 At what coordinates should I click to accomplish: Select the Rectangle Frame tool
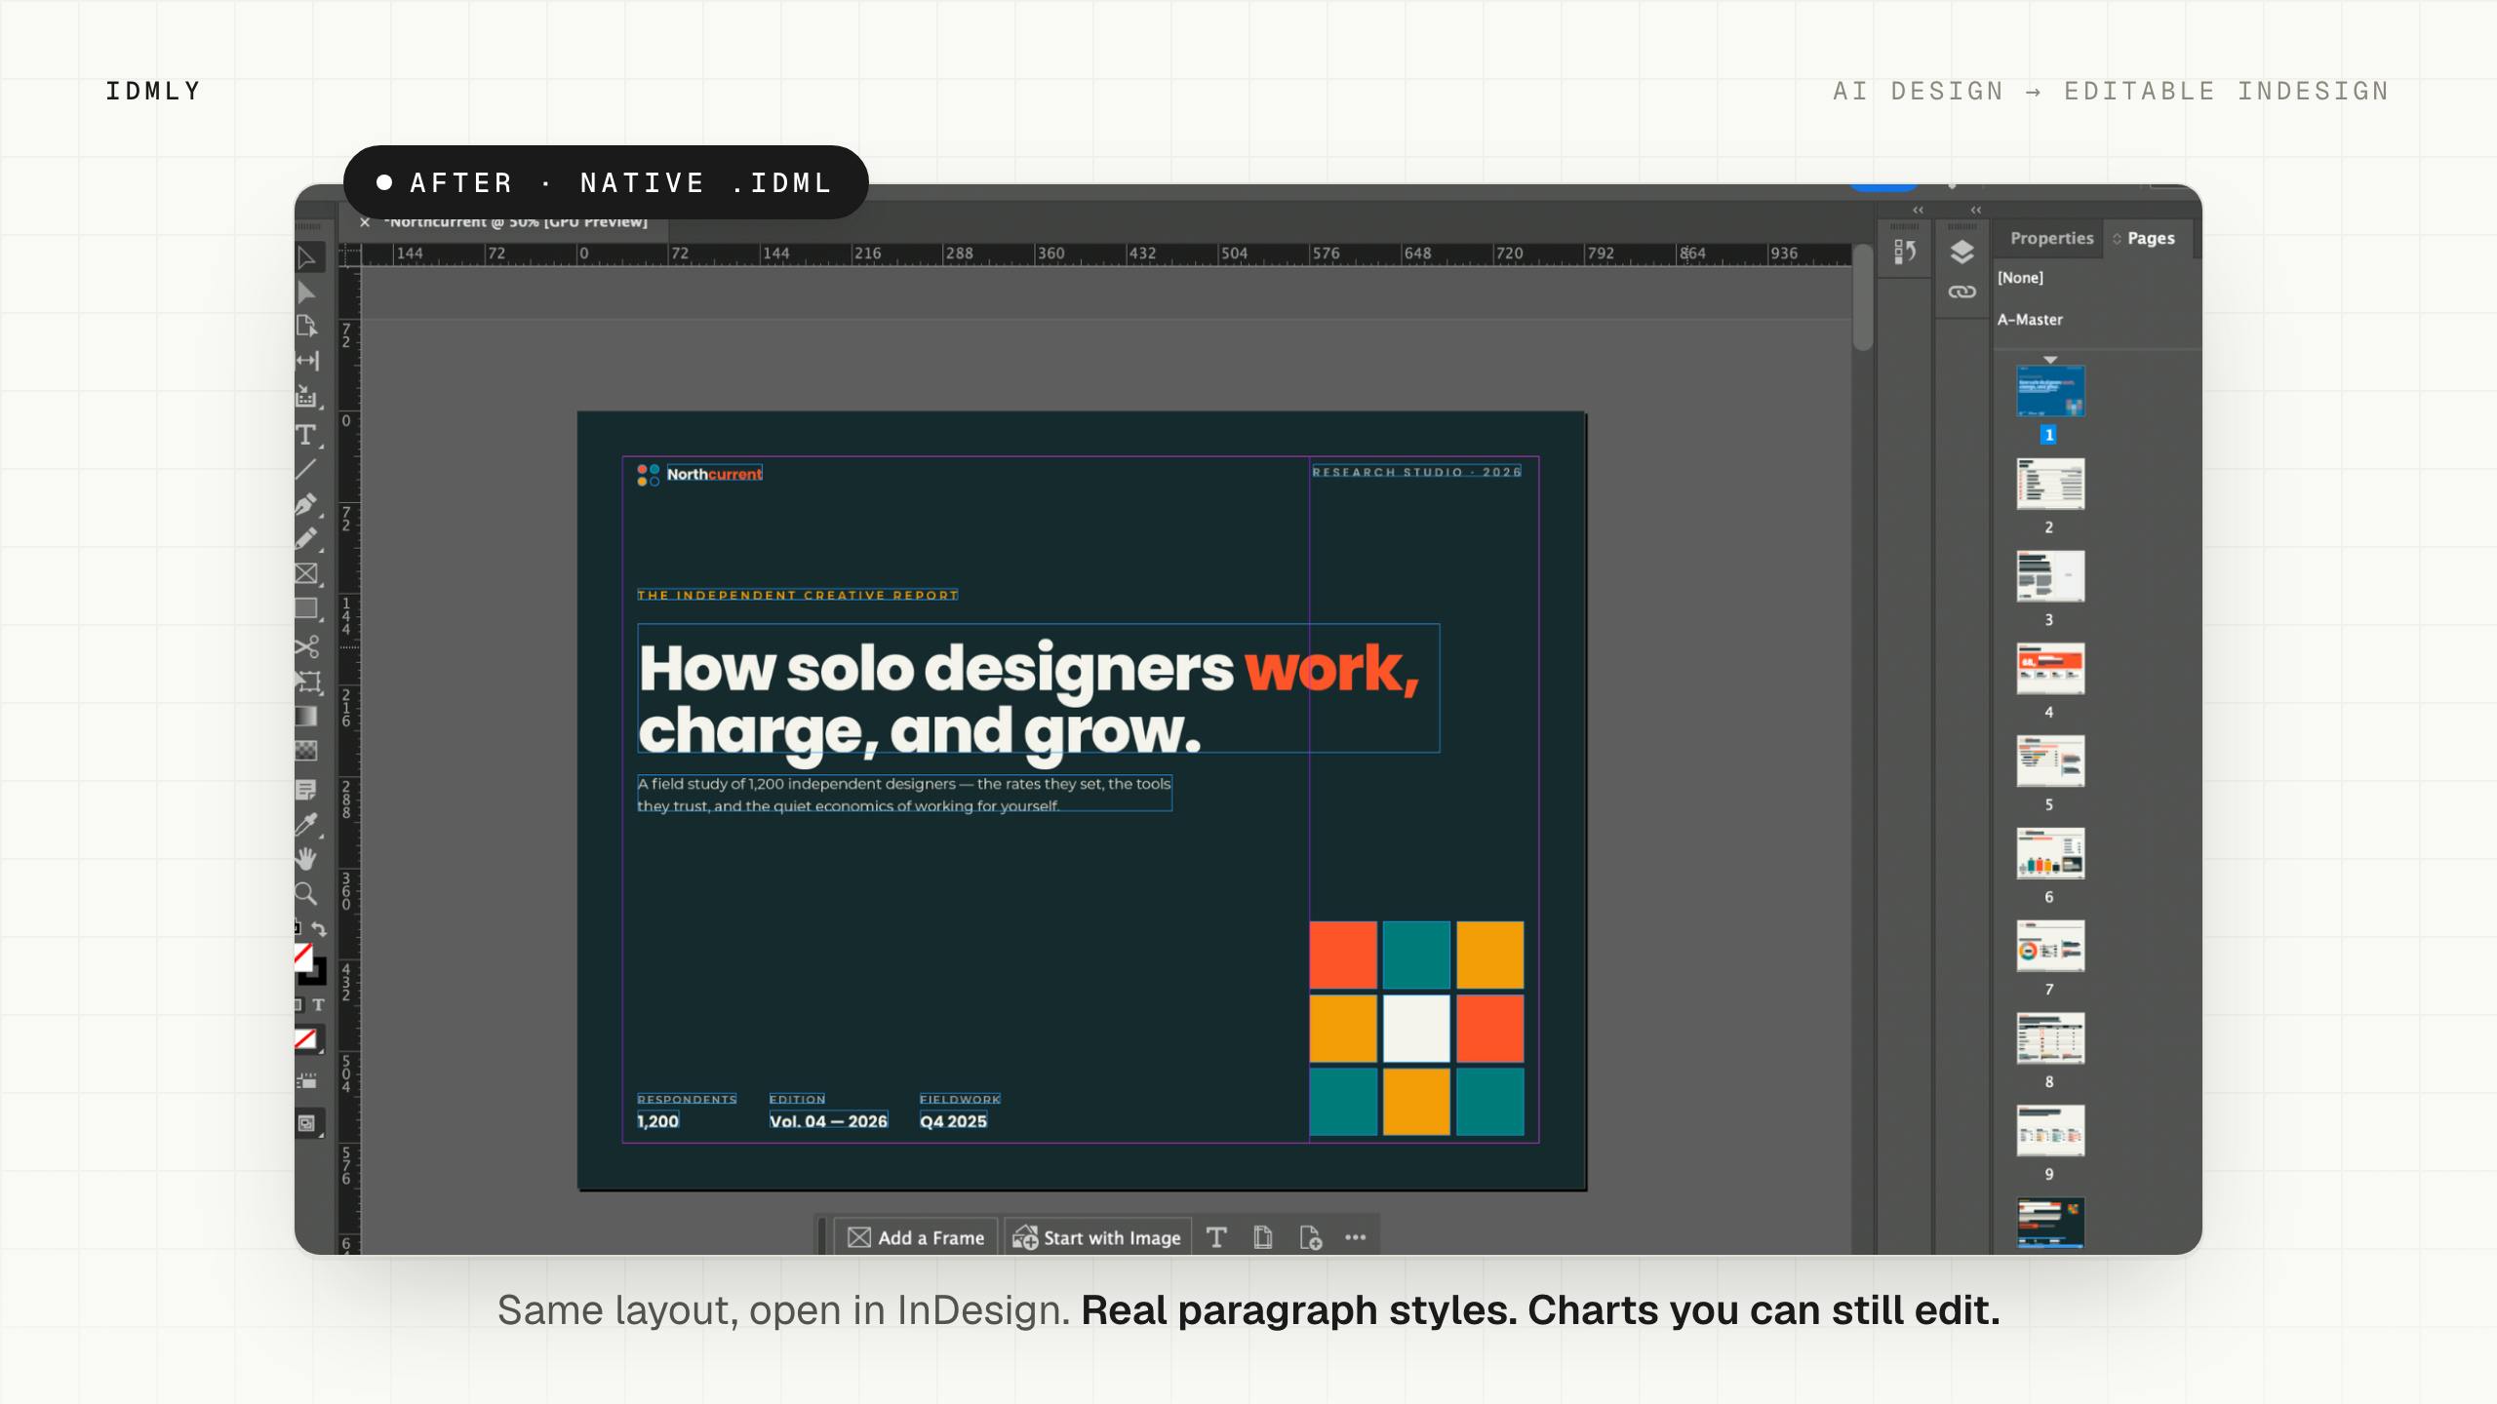[x=306, y=574]
